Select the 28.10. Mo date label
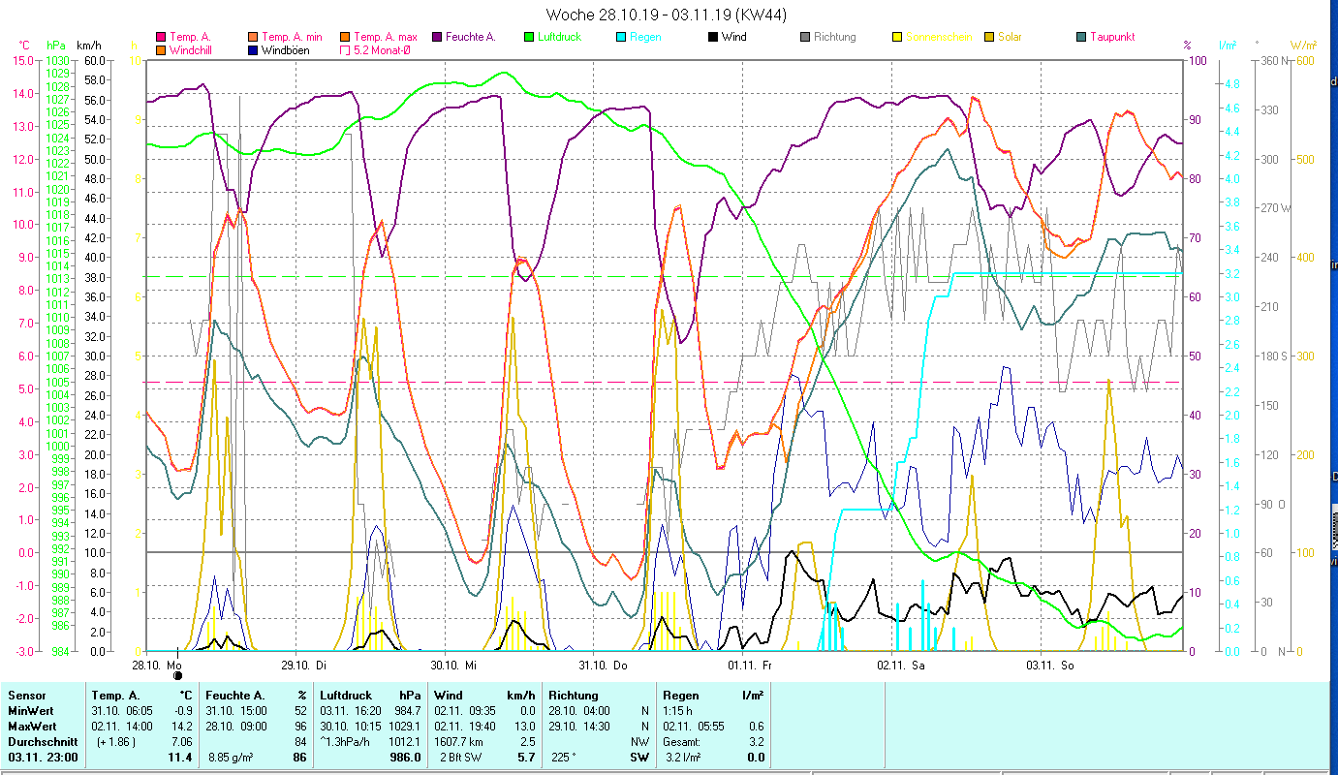Viewport: 1338px width, 775px height. [x=158, y=665]
